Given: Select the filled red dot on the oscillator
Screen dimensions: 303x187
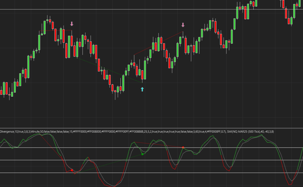Looking at the screenshot, I should [72, 170].
